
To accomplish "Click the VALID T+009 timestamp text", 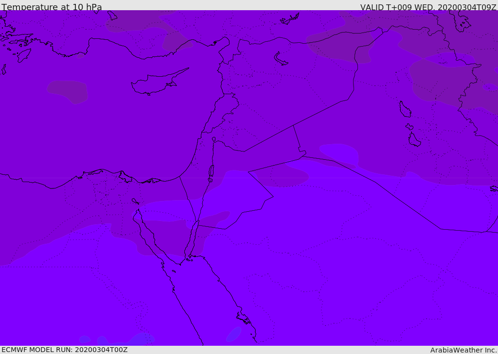I will coord(428,7).
